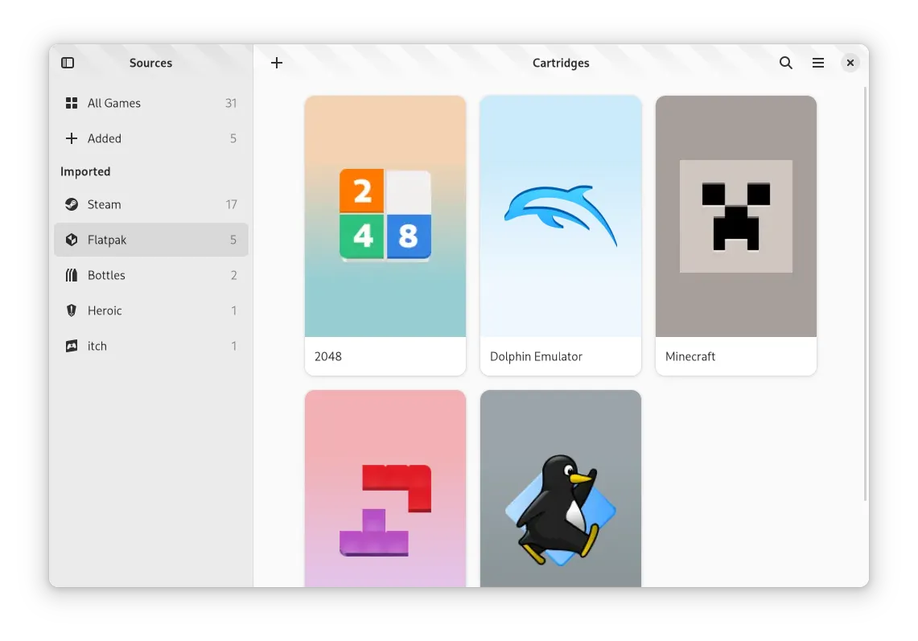Close the Cartridges window

point(850,63)
